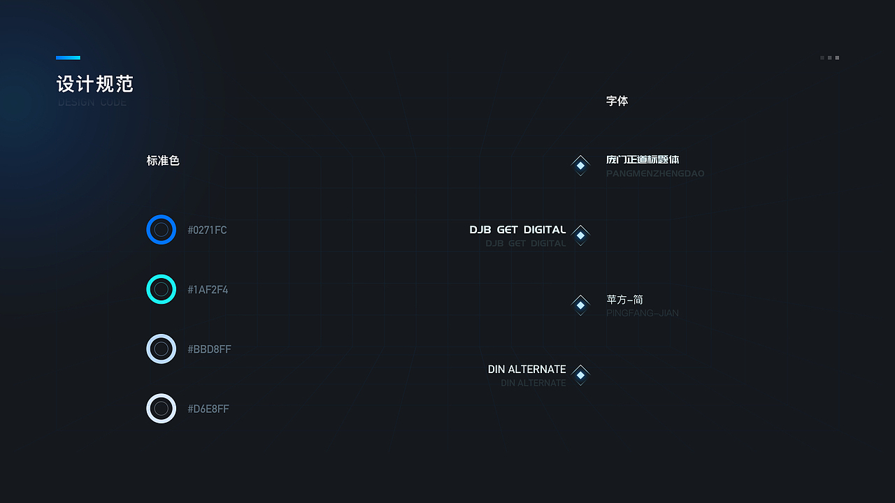Select the 庞门正道标题体 font name
This screenshot has width=895, height=503.
pyautogui.click(x=643, y=160)
